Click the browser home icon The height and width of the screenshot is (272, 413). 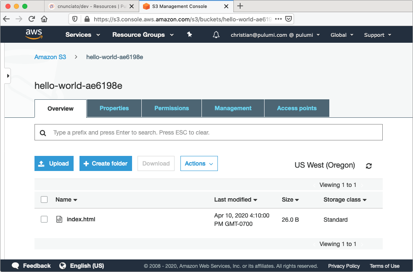click(44, 19)
